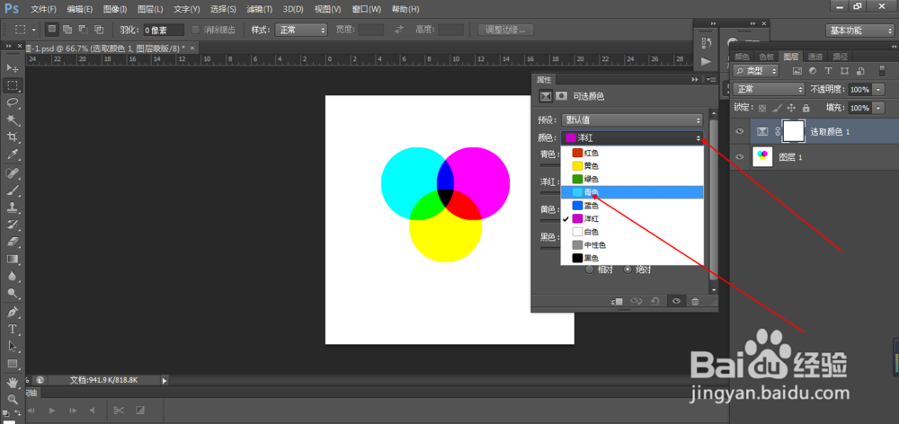Switch to the 路径 tab
The image size is (899, 424).
tap(841, 57)
